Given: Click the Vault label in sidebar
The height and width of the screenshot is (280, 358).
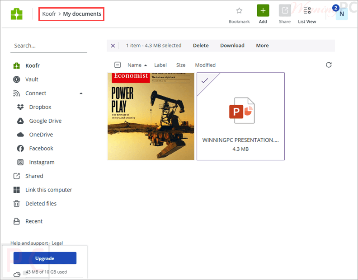Looking at the screenshot, I should (32, 79).
